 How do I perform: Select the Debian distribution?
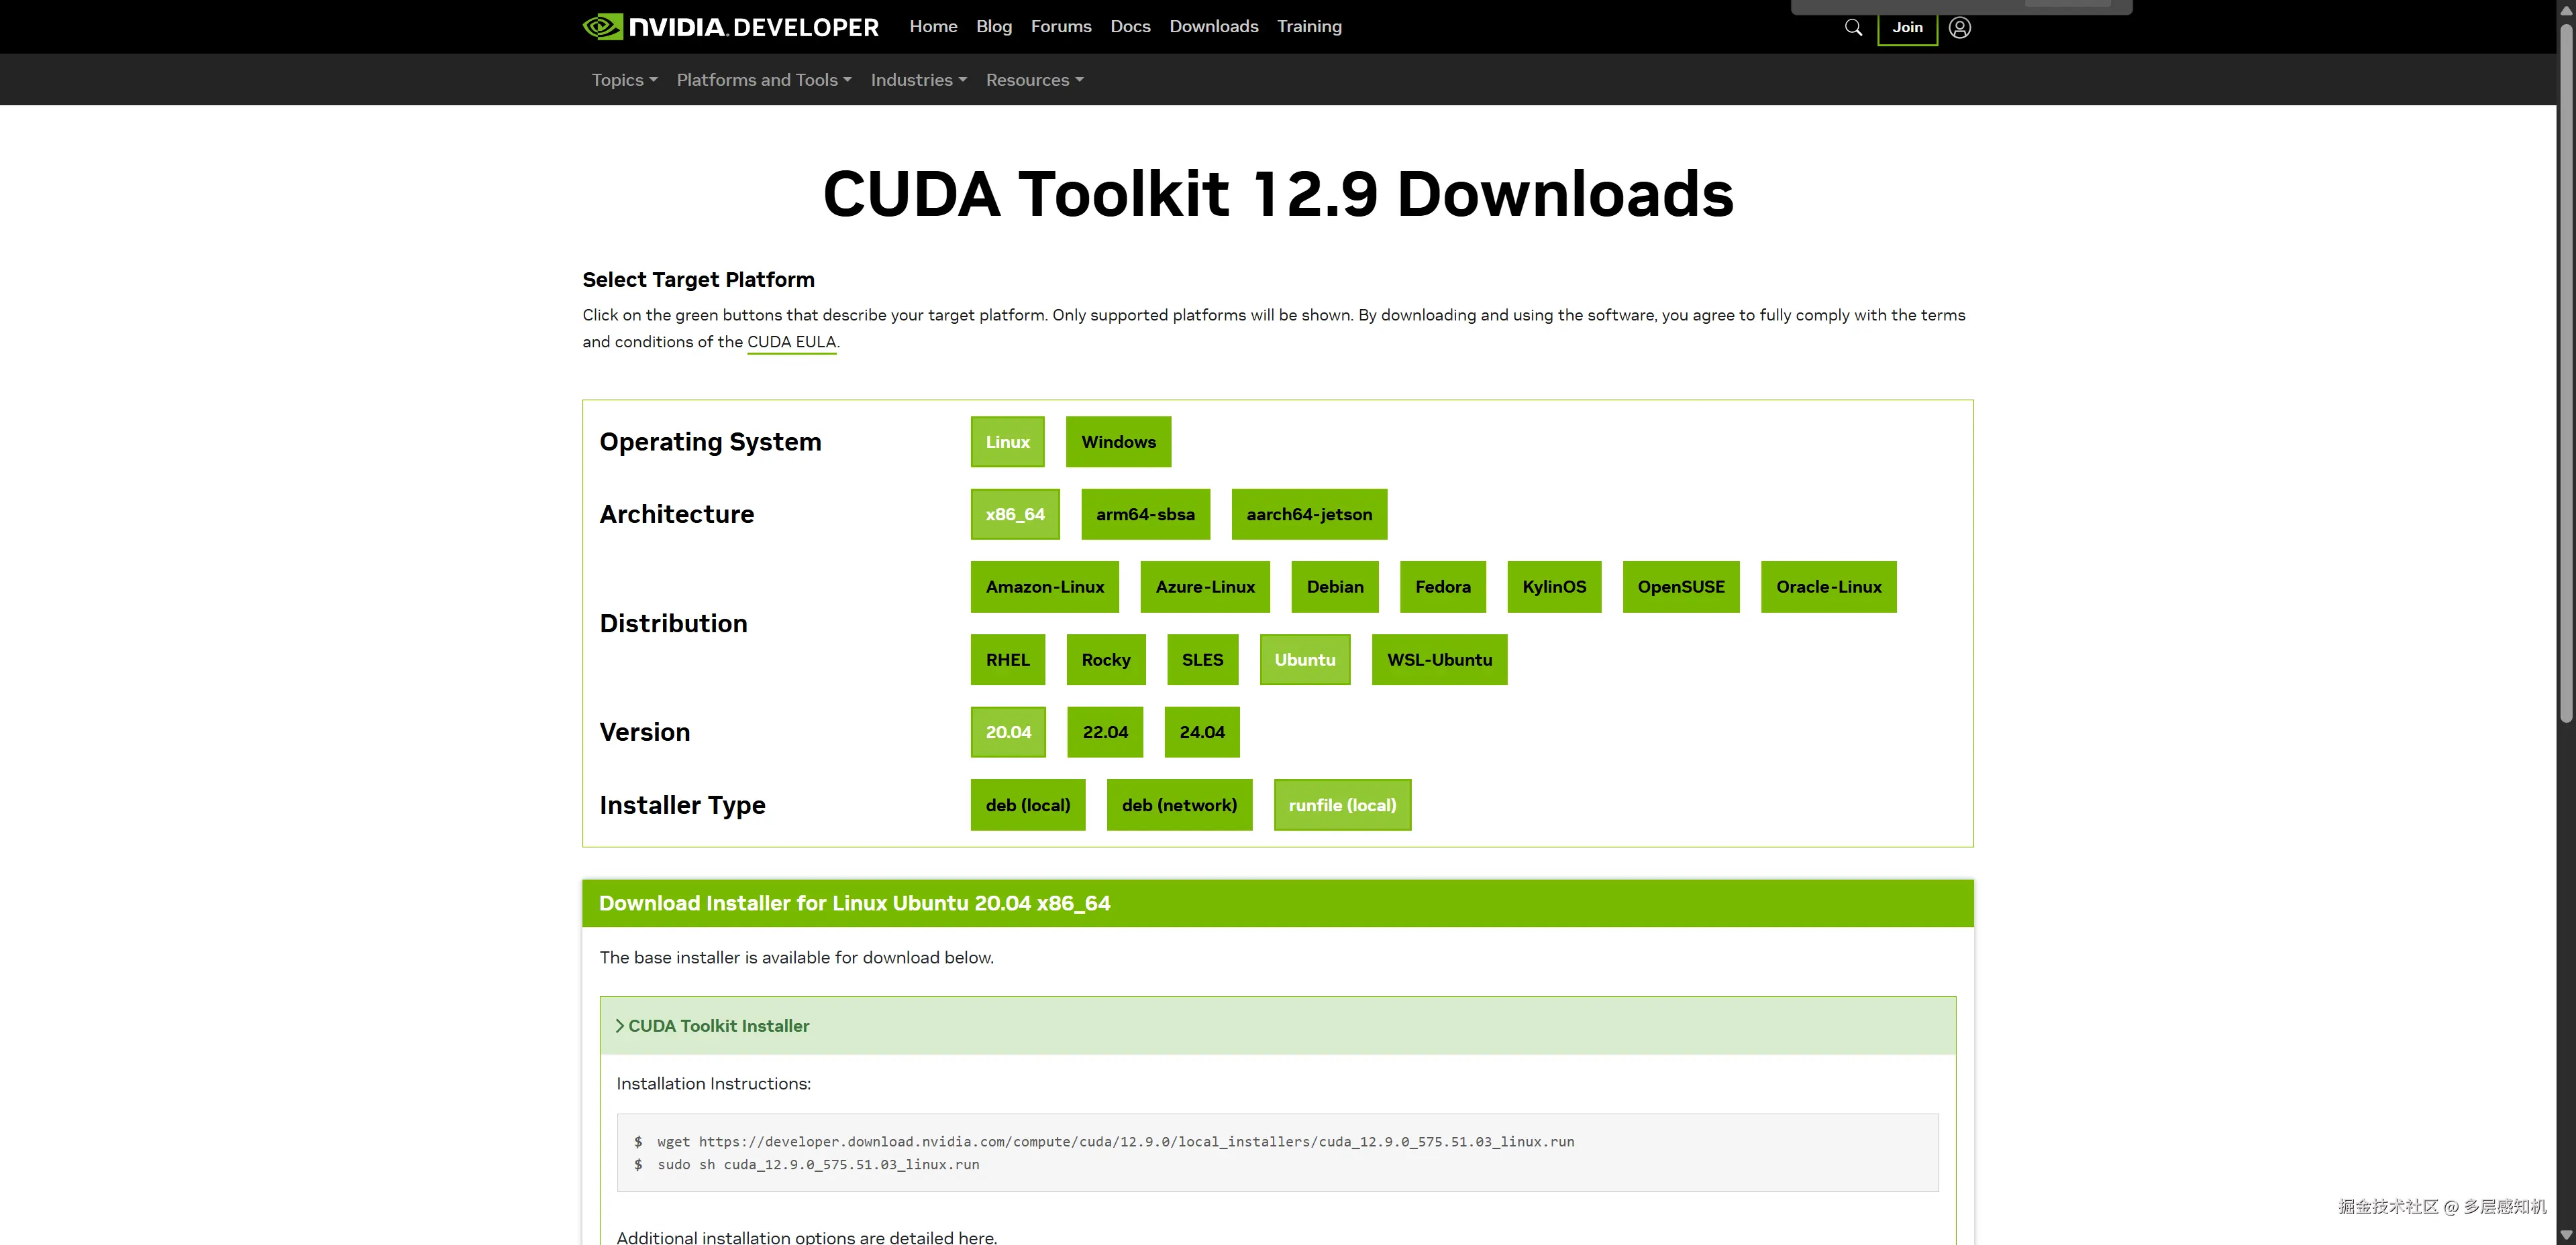click(x=1334, y=587)
